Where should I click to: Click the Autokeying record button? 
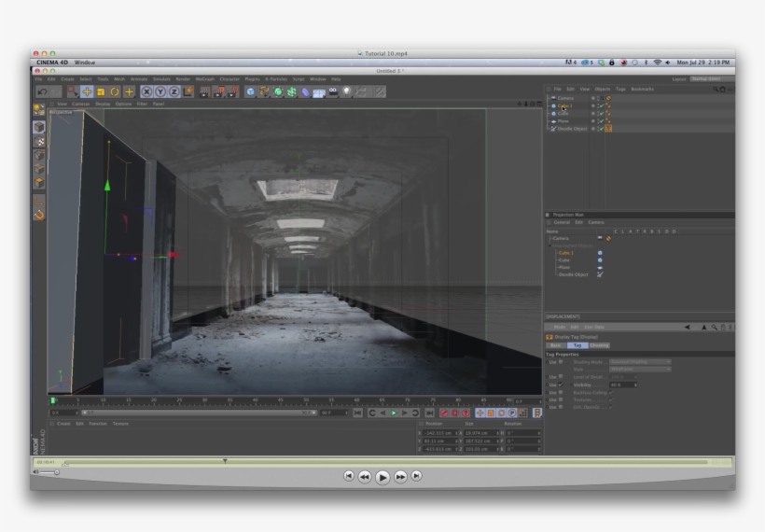pos(454,413)
